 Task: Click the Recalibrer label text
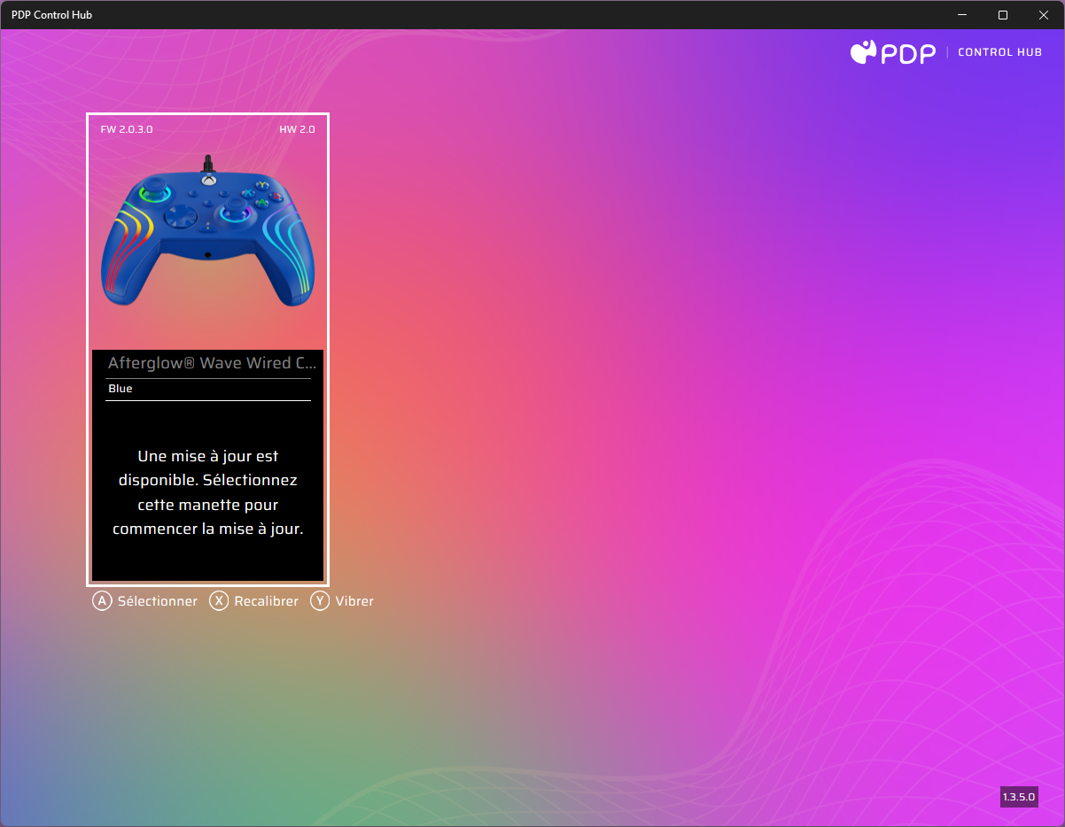pos(265,600)
